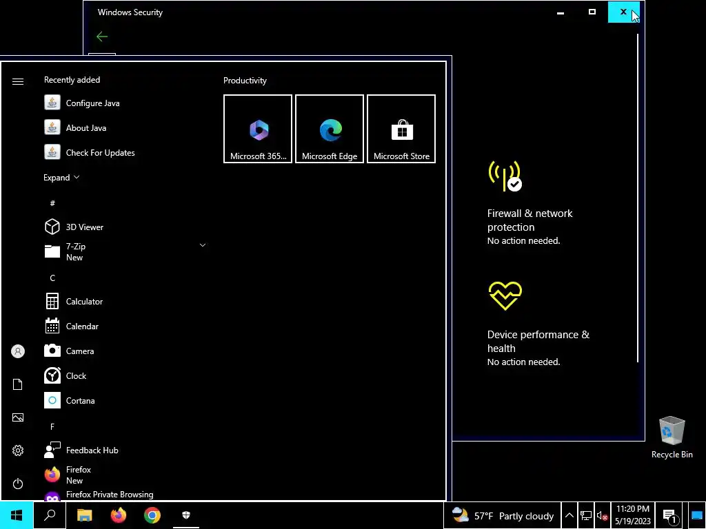Select the F letter group header

[x=52, y=426]
